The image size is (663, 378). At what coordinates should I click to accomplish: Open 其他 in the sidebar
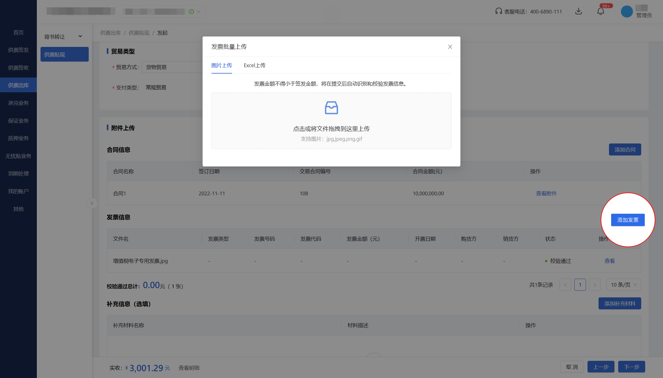pyautogui.click(x=18, y=209)
